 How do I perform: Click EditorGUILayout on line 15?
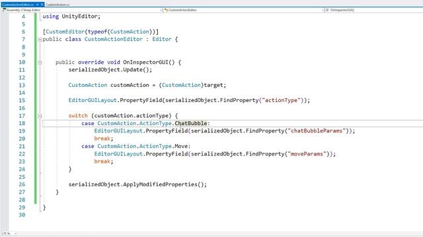[93, 100]
